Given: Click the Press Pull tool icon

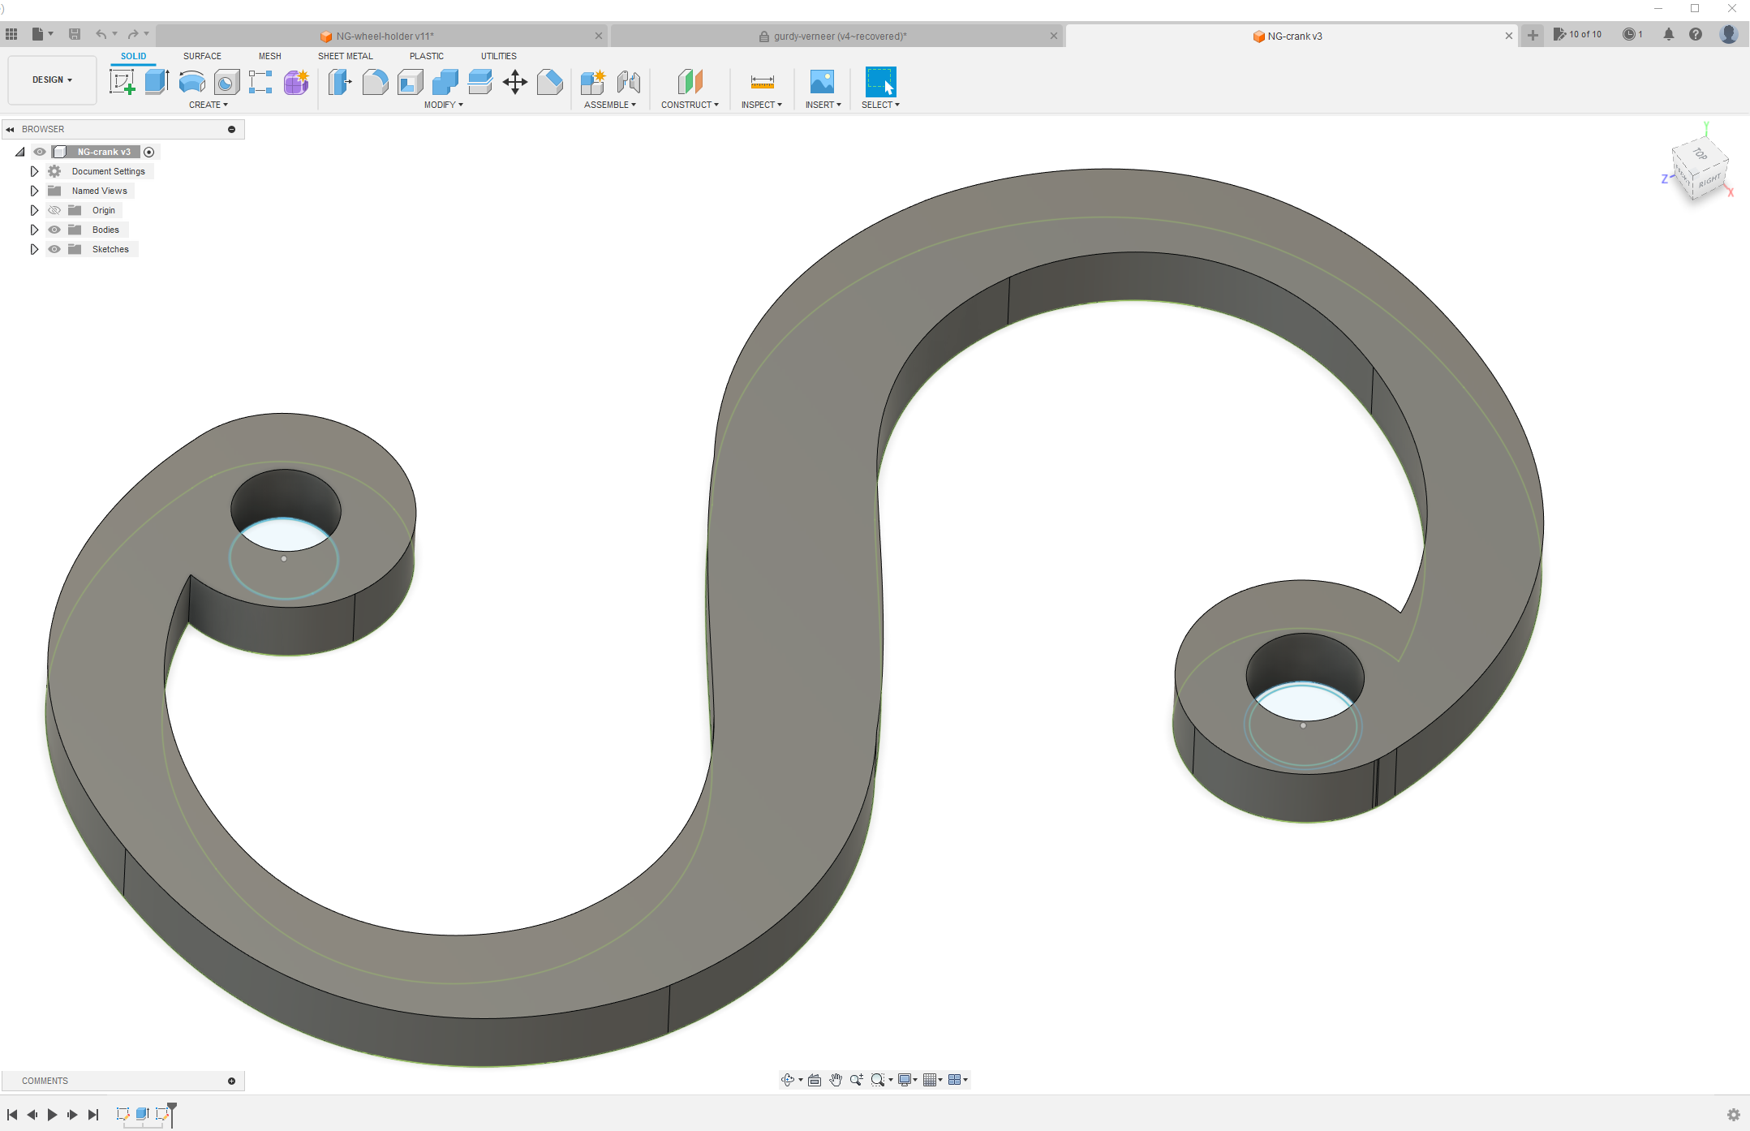Looking at the screenshot, I should point(340,82).
